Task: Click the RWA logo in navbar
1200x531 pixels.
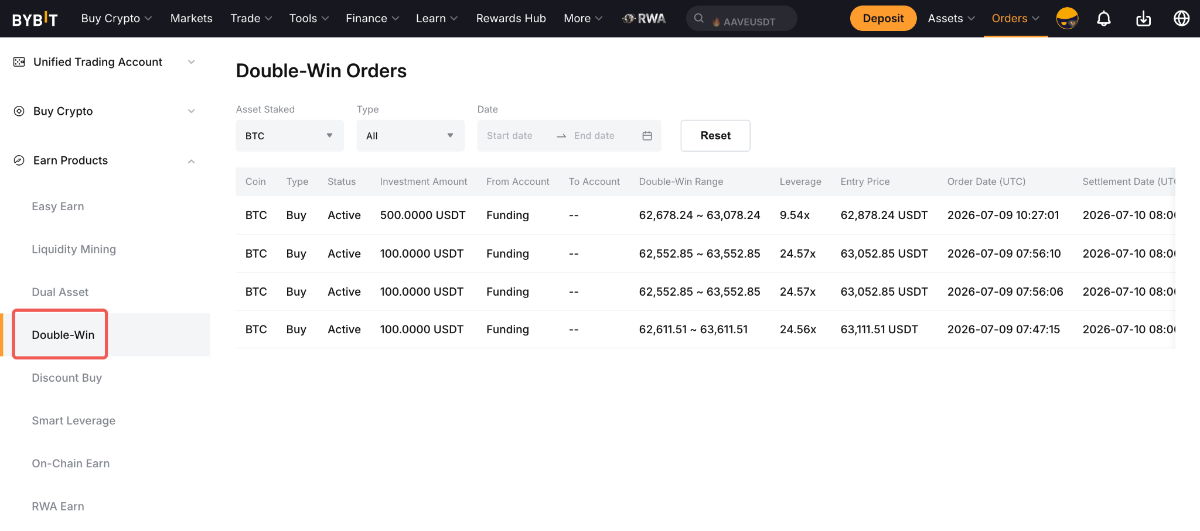Action: [644, 19]
